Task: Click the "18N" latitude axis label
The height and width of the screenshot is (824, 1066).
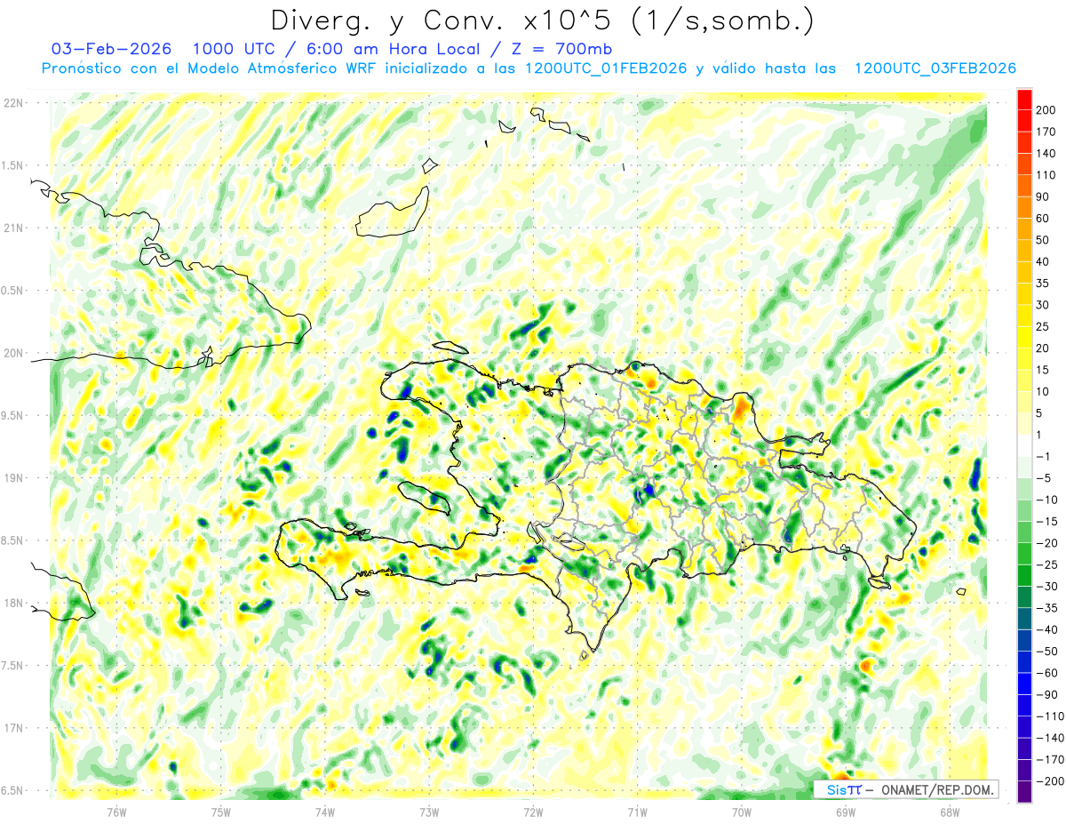Action: coord(13,603)
